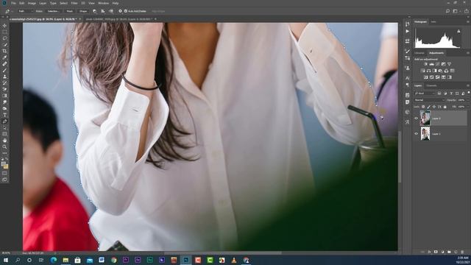Hide Layer 1 with its eye icon
Image resolution: width=471 pixels, height=265 pixels.
tap(416, 134)
